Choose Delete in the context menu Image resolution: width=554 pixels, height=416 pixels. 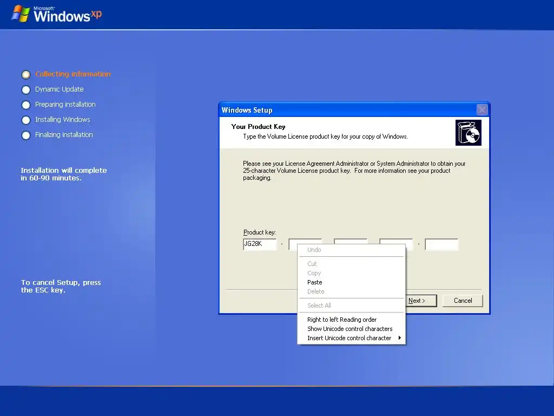[351, 291]
